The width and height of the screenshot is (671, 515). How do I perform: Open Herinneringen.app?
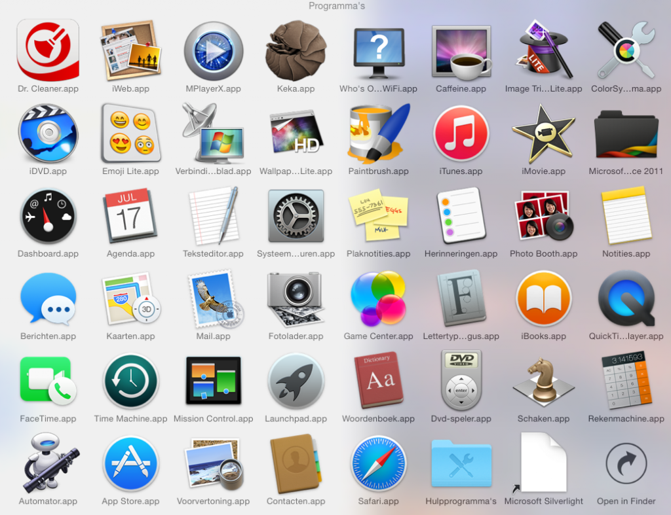(x=461, y=215)
